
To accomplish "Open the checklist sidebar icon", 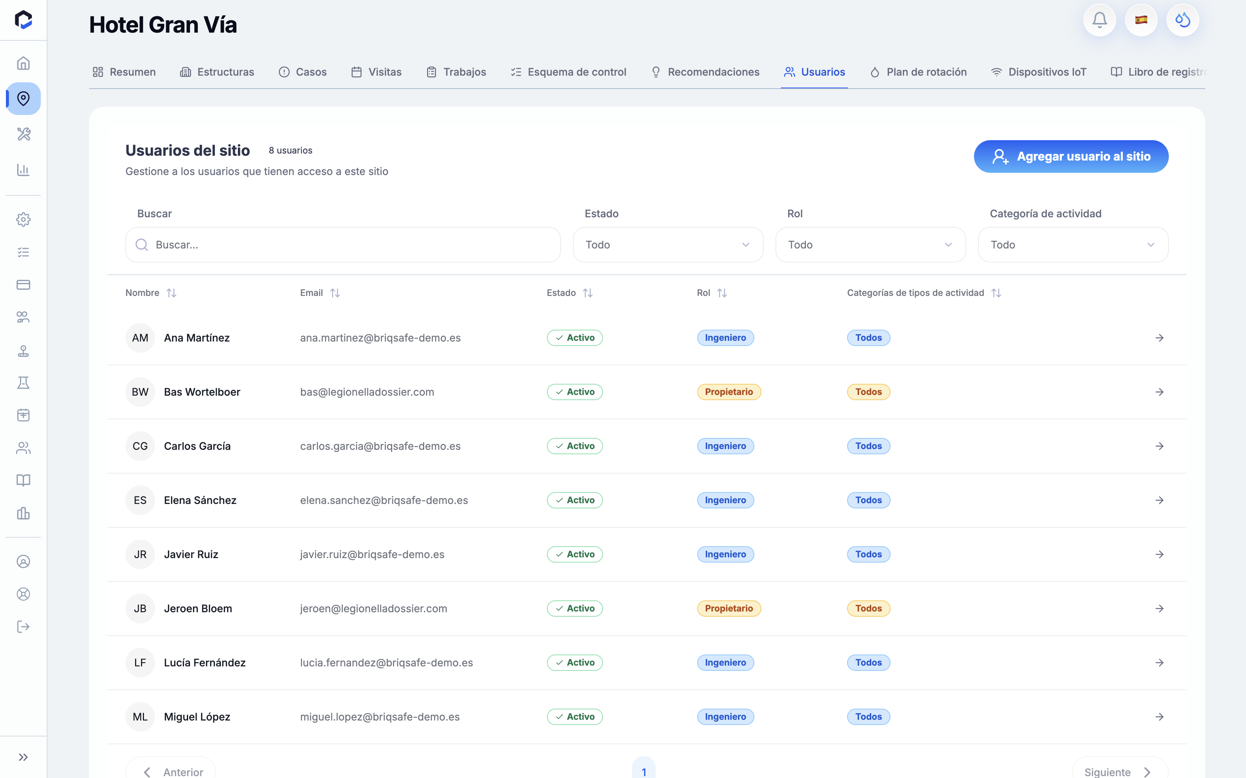I will 23,252.
